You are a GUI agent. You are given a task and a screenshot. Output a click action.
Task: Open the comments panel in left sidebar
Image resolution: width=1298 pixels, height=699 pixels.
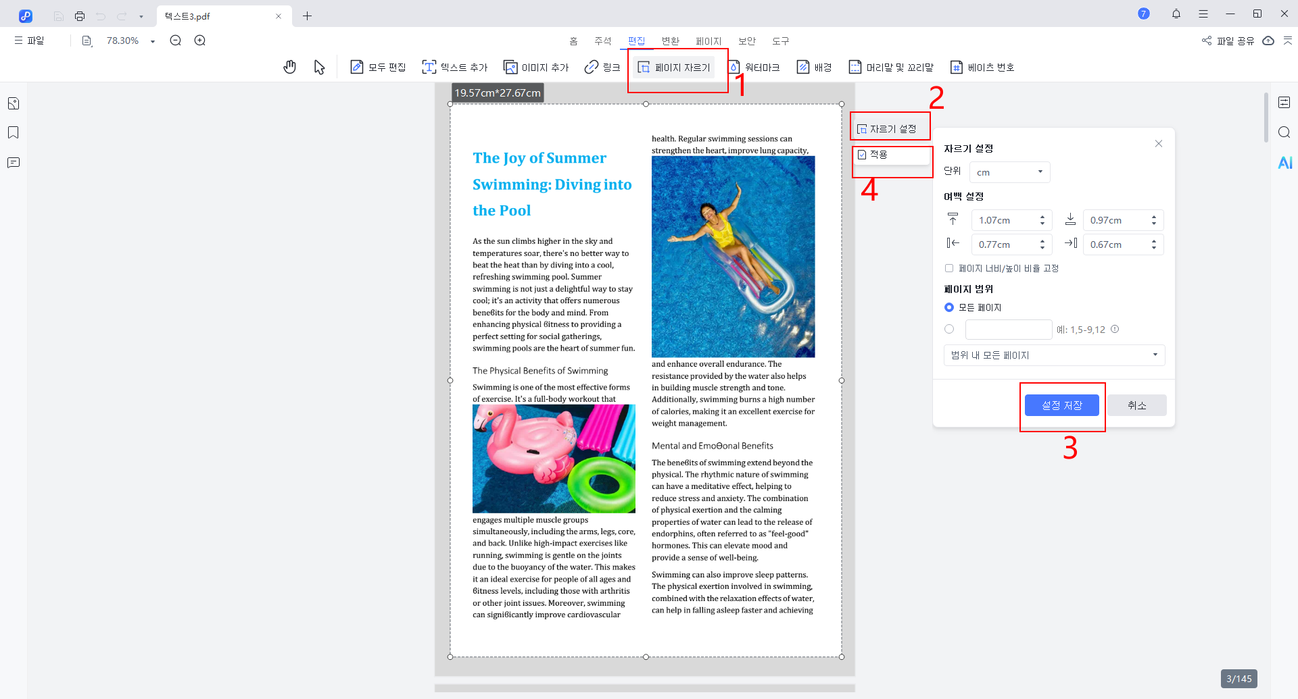tap(14, 162)
